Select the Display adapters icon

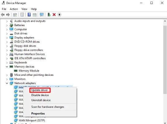coord(11,38)
